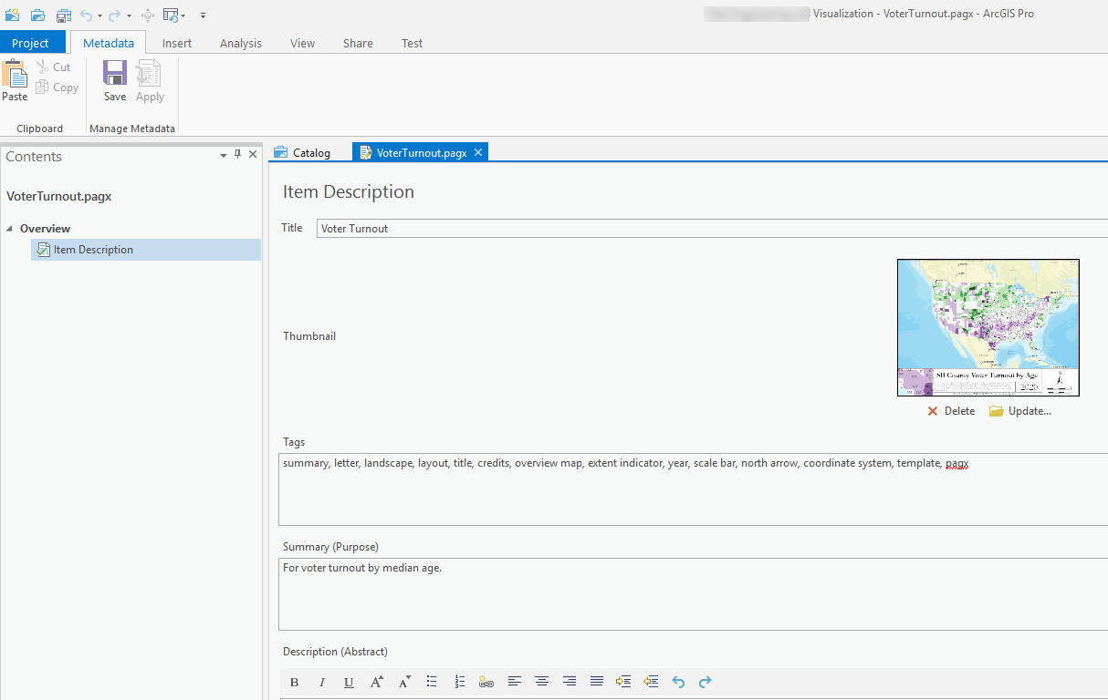Select the Metadata ribbon tab
Screen dimensions: 1108x700
(109, 43)
